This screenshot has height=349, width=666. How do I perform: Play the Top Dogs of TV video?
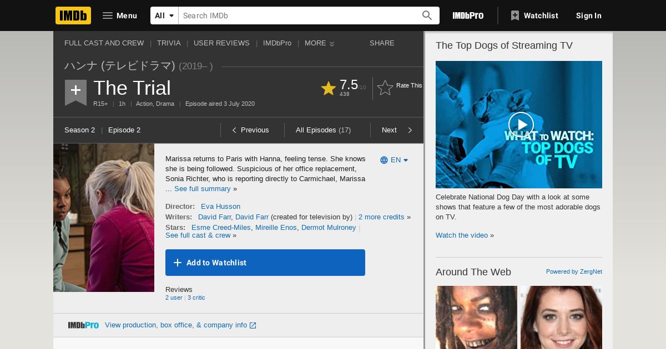click(x=521, y=125)
